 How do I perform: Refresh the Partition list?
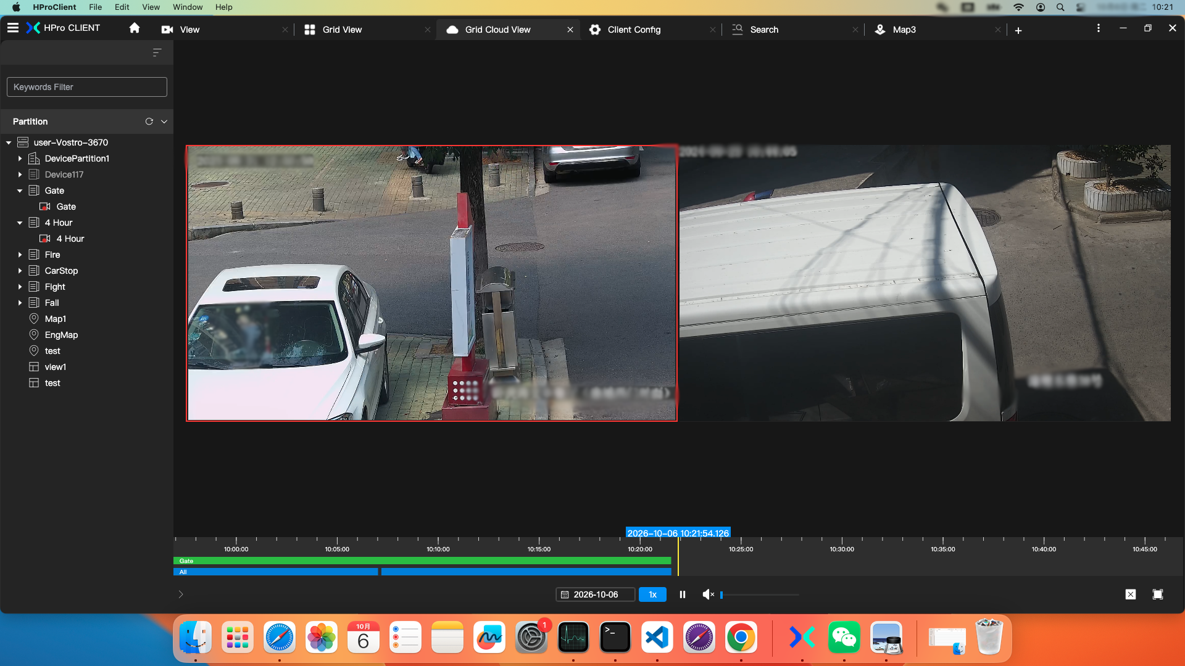click(x=149, y=121)
